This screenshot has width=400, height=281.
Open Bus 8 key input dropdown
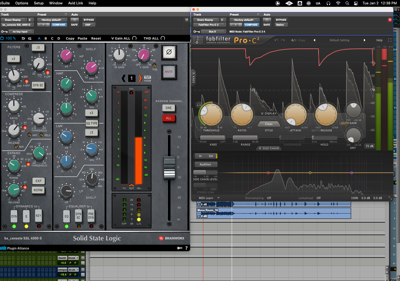[213, 32]
